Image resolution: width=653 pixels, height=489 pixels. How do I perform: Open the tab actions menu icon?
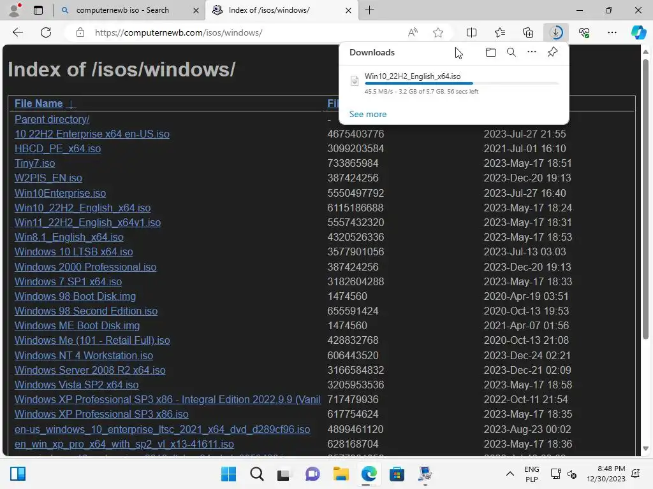[38, 10]
